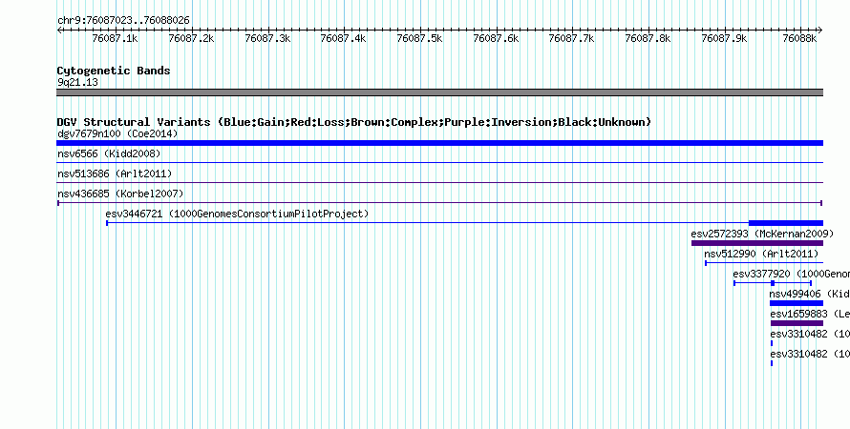
Task: Click the chr9:76087023..76088026 coordinate label
Action: tap(123, 21)
